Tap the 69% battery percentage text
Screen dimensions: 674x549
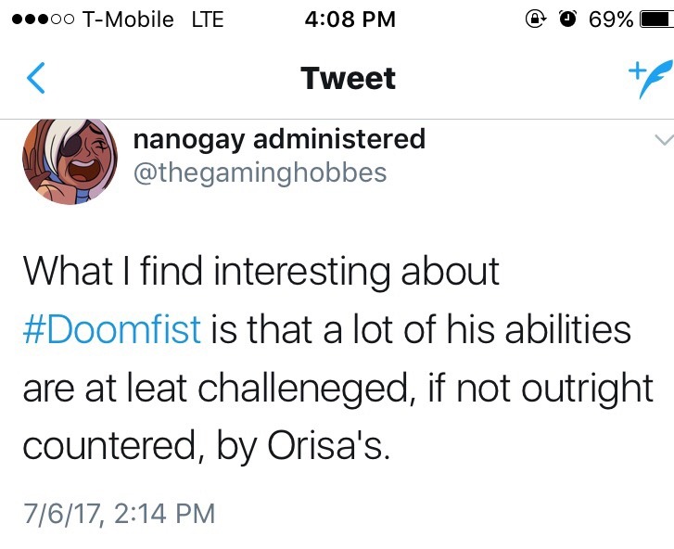[611, 19]
